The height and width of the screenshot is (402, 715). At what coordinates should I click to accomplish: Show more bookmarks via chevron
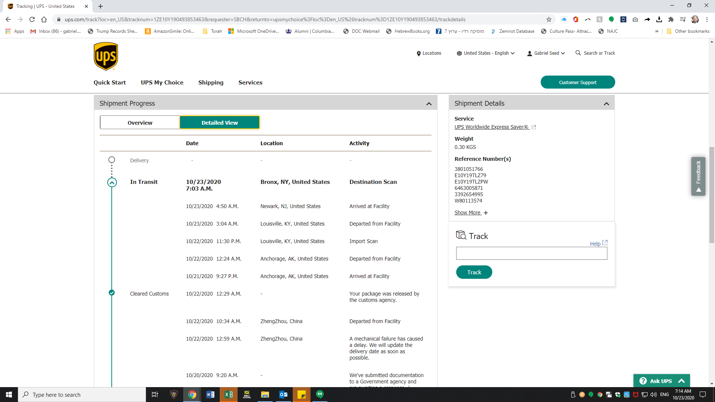pos(657,31)
